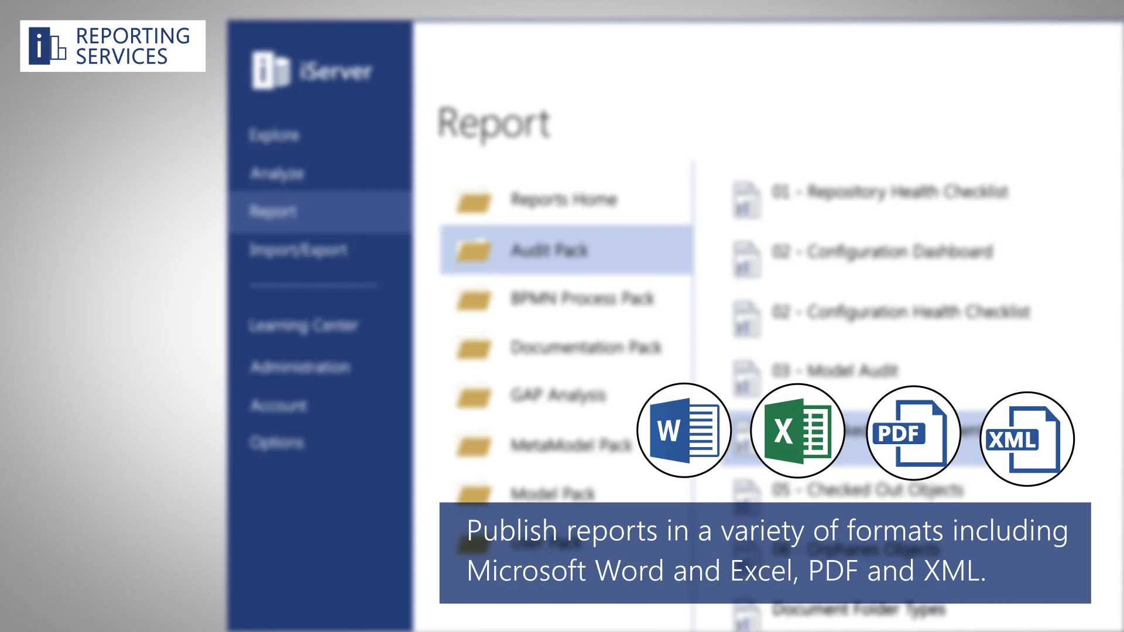Click the Reporting Services logo badge
Image resolution: width=1124 pixels, height=632 pixels.
pyautogui.click(x=112, y=46)
